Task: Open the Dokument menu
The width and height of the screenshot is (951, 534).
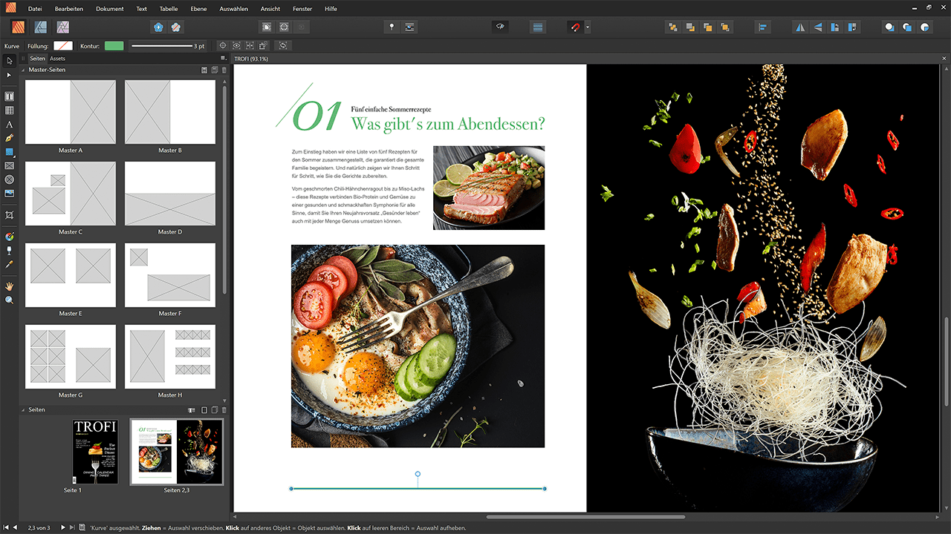Action: [x=110, y=9]
